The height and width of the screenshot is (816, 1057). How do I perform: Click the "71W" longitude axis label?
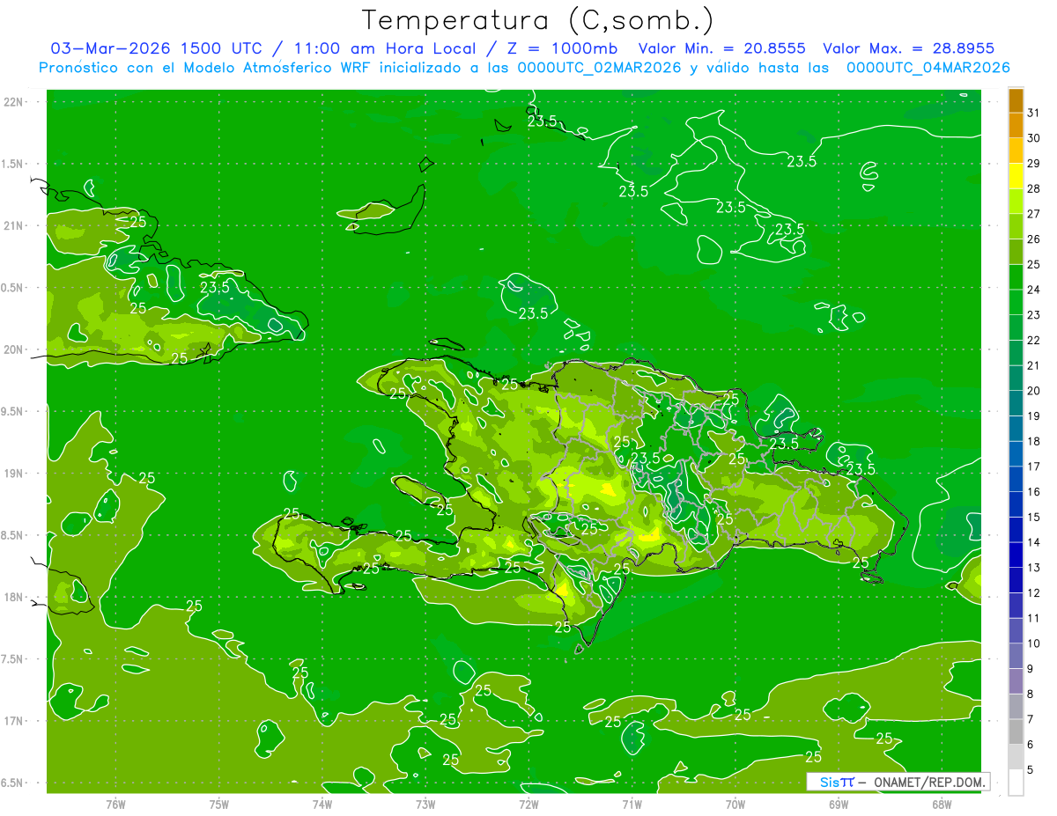pos(632,804)
